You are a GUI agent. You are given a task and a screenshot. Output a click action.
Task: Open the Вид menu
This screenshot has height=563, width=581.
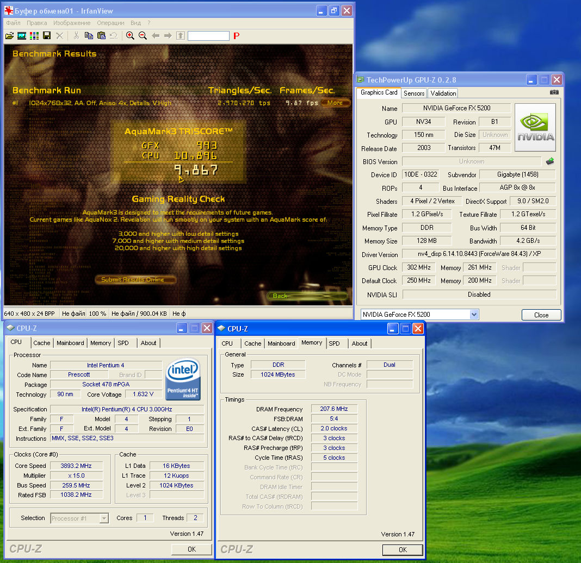135,23
